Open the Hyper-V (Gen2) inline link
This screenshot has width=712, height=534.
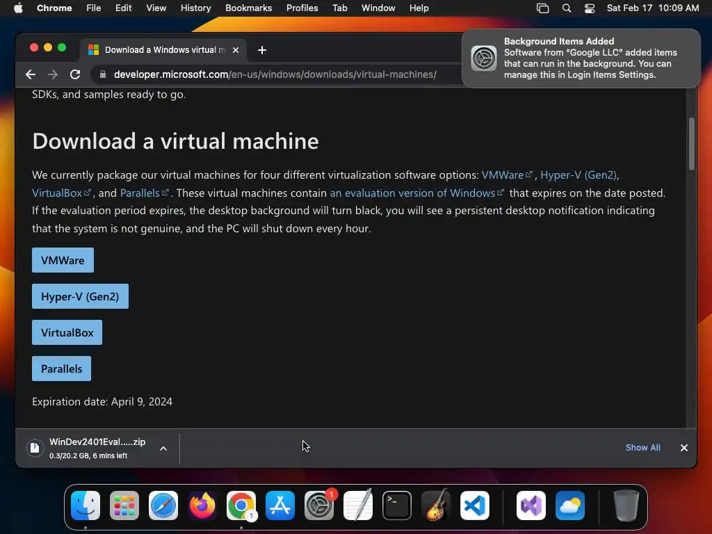click(x=578, y=175)
